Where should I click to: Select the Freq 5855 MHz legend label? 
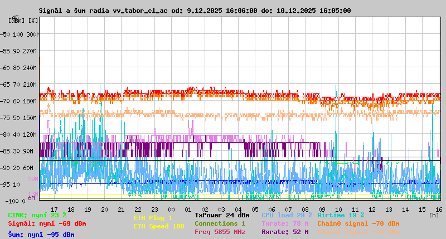[x=220, y=232]
